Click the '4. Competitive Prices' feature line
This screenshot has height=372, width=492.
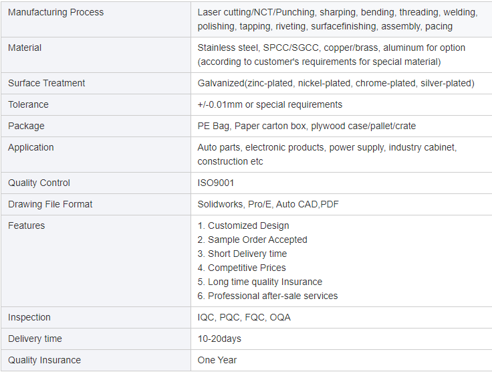click(241, 268)
